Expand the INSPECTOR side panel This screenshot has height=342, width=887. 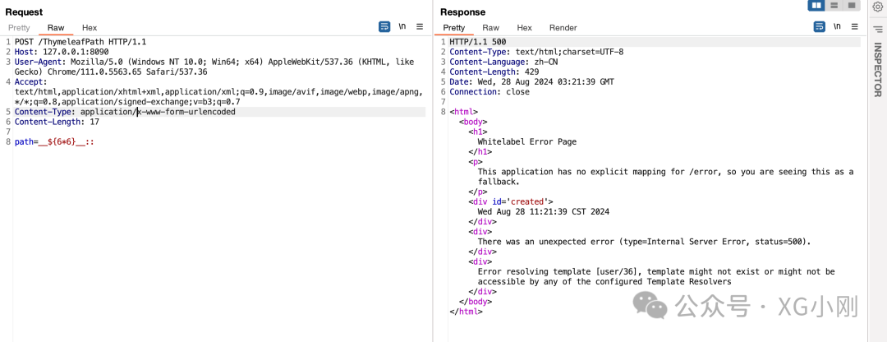coord(878,70)
